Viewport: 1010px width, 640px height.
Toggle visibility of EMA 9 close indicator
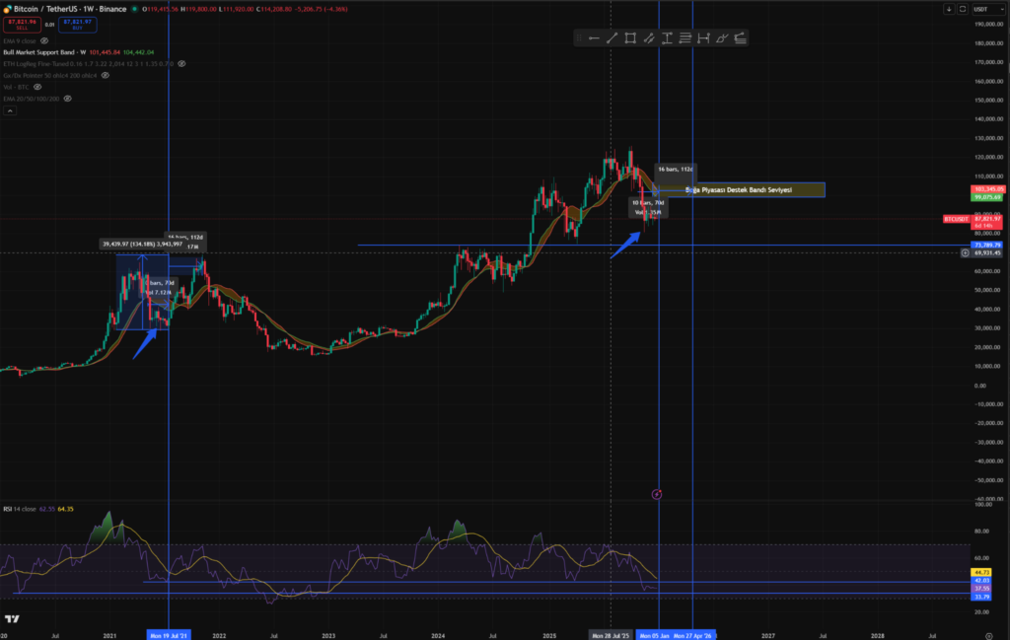(44, 40)
